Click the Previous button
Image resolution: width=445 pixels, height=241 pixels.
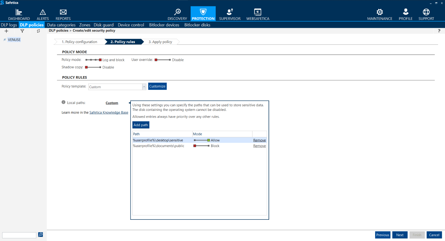(x=383, y=235)
